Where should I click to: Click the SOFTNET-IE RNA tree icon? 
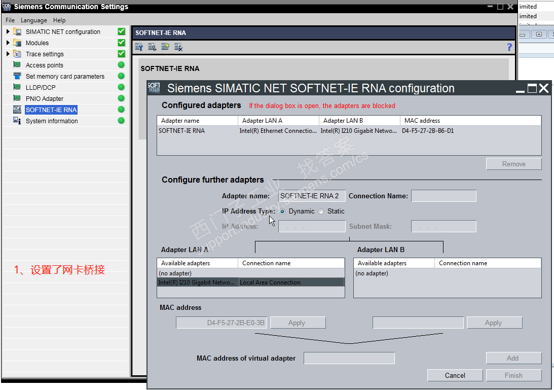click(x=17, y=110)
